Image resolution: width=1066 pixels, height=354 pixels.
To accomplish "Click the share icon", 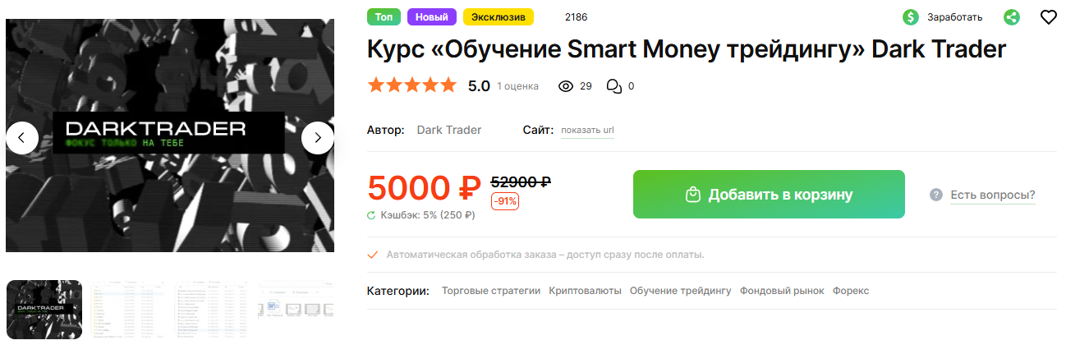I will 1012,17.
